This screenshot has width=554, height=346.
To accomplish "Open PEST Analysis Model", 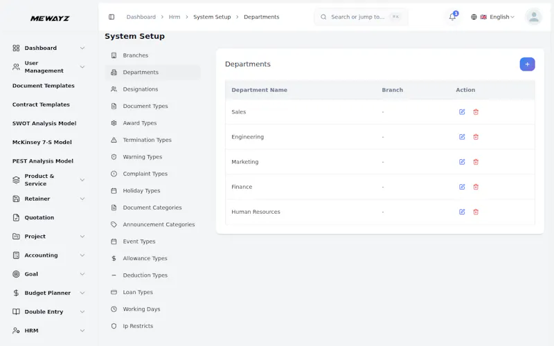I will [x=43, y=161].
